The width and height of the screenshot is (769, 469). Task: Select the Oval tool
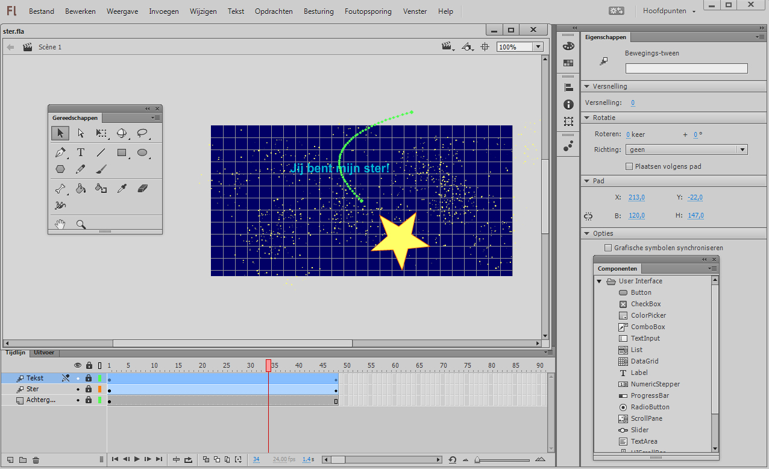pyautogui.click(x=142, y=153)
